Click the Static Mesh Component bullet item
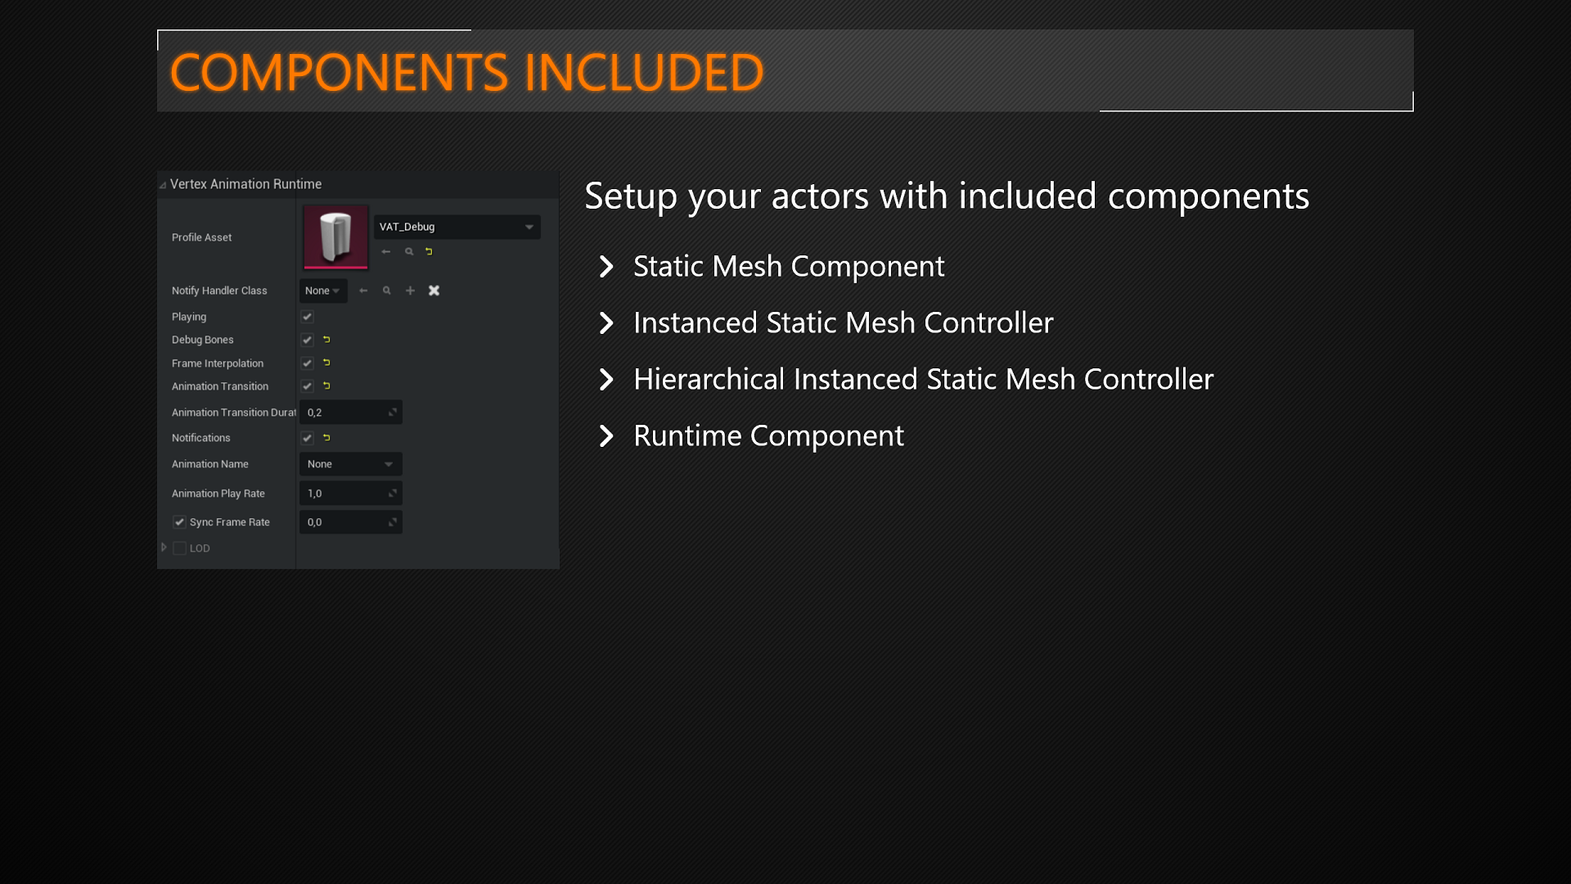Image resolution: width=1571 pixels, height=884 pixels. [x=787, y=266]
